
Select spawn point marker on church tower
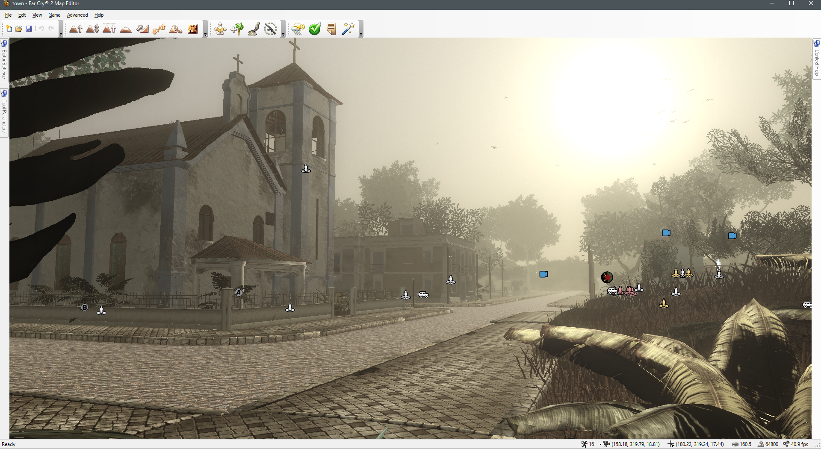tap(306, 168)
